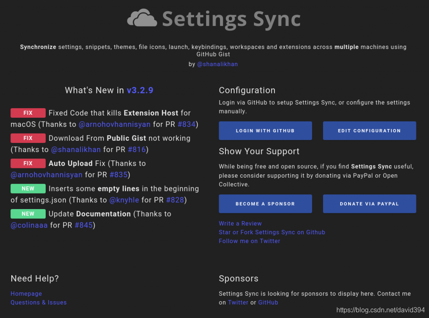Click the Configuration heading
This screenshot has width=429, height=318.
[247, 90]
